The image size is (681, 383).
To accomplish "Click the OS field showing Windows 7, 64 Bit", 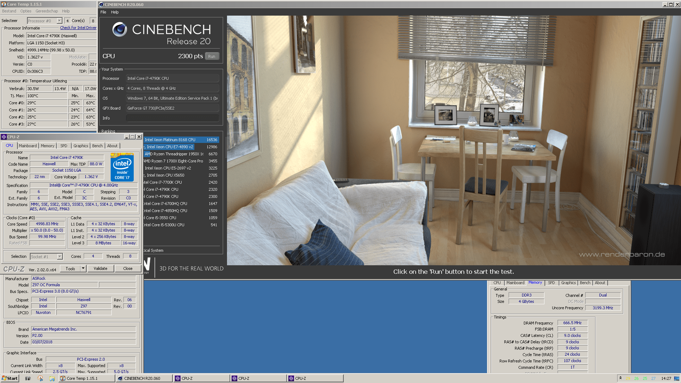I will pos(172,98).
